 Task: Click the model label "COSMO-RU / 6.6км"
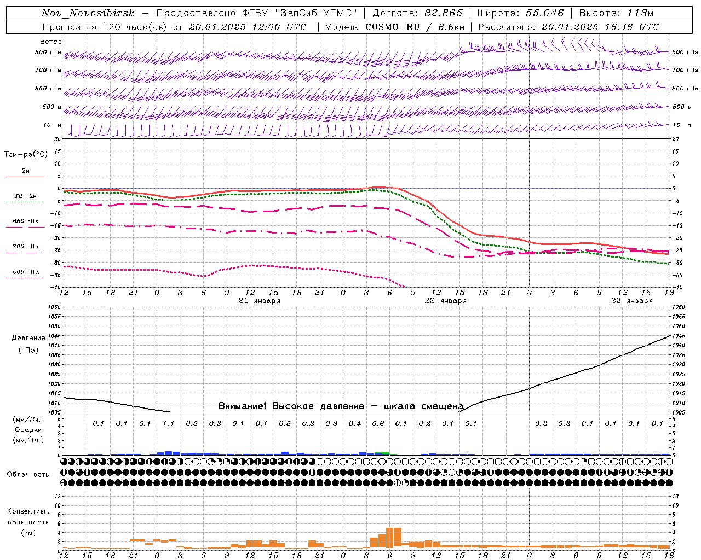click(x=415, y=27)
